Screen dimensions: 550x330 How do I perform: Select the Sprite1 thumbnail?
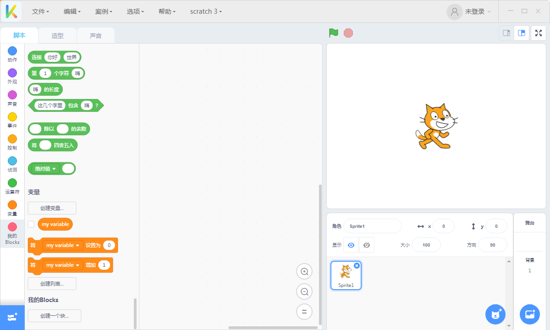pyautogui.click(x=346, y=275)
